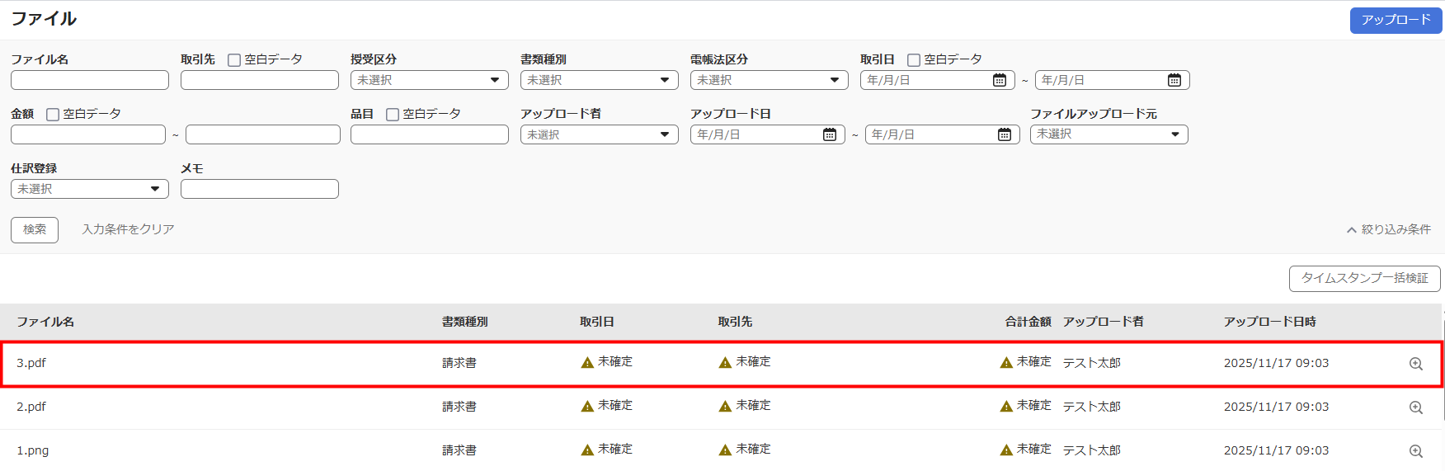Click magnifier preview icon for 1.png
Viewport: 1445px width, 471px height.
click(x=1415, y=451)
